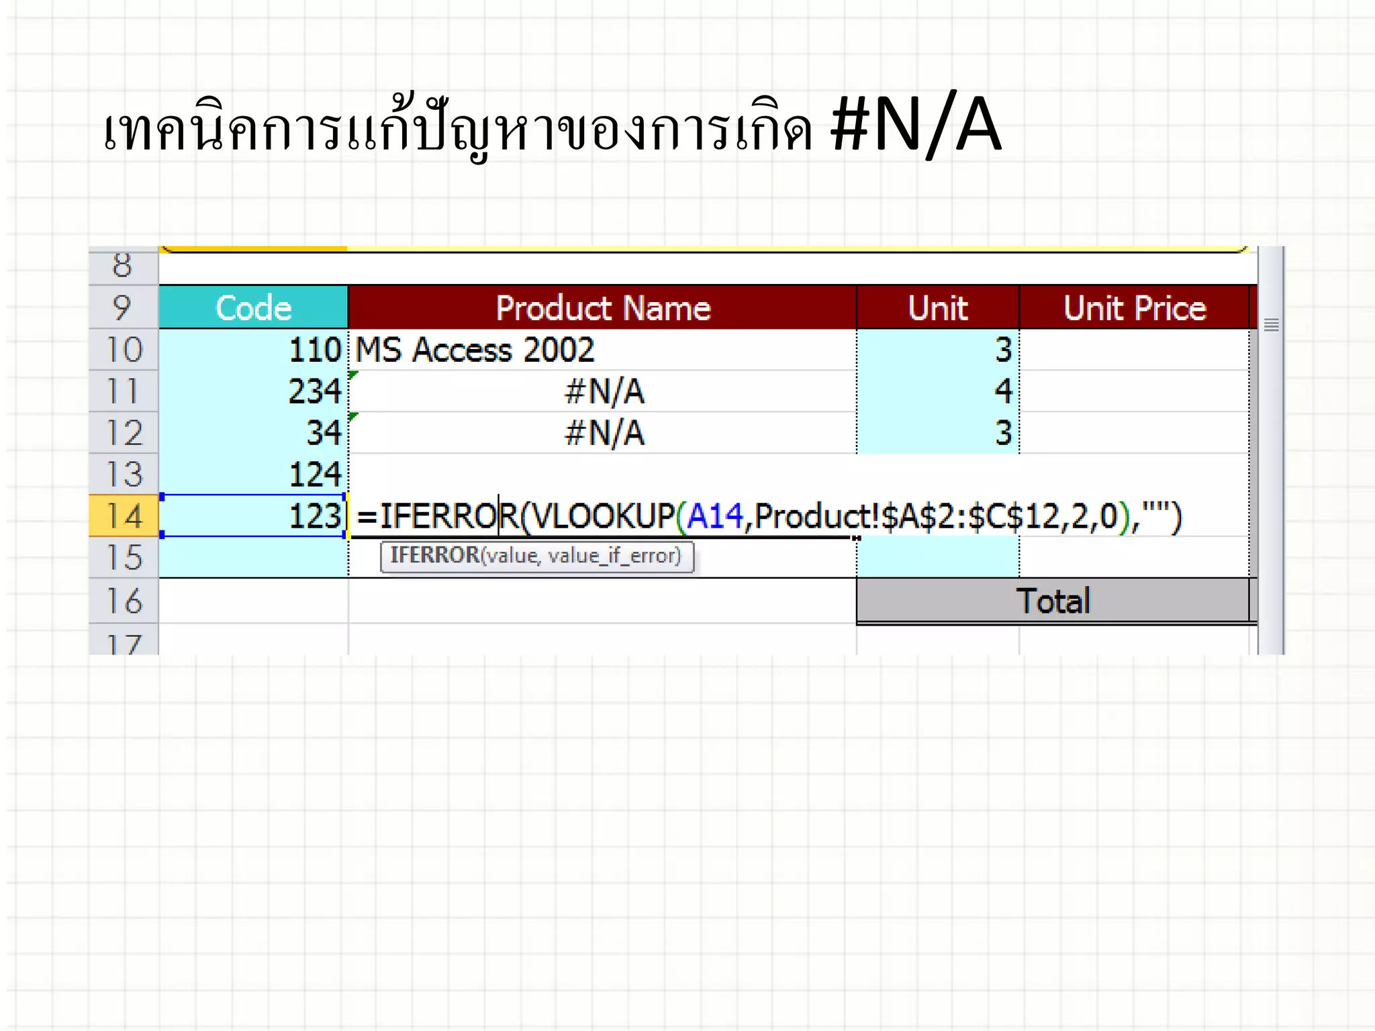Select the MS Access 2002 cell
1375x1031 pixels.
click(602, 350)
